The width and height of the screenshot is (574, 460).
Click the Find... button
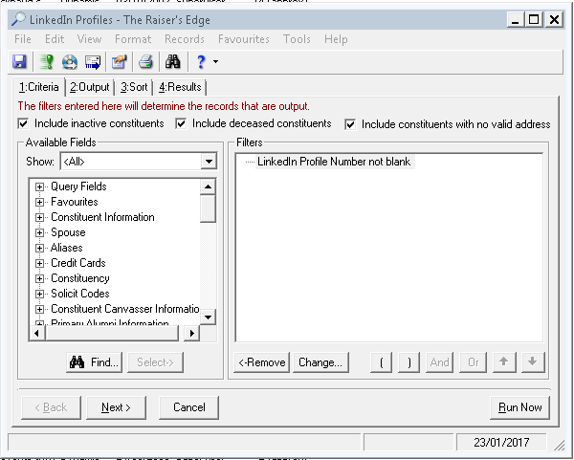point(95,362)
